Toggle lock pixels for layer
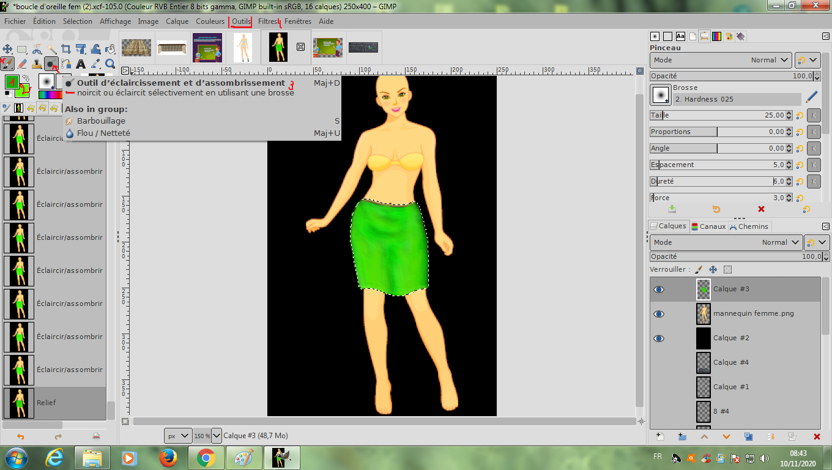The width and height of the screenshot is (832, 470). tap(699, 269)
